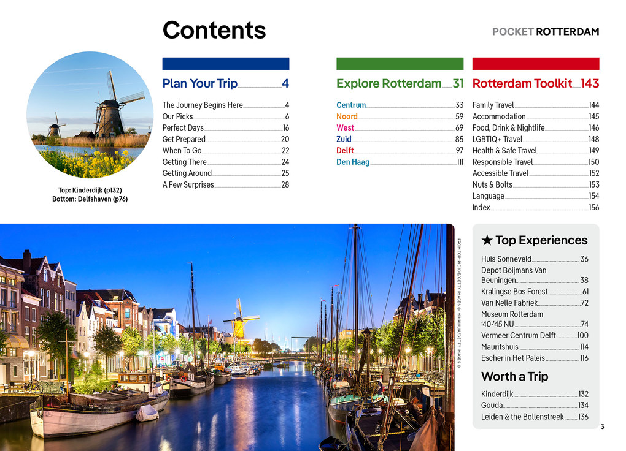
Task: Open the When To Go page entry
Action: (182, 150)
